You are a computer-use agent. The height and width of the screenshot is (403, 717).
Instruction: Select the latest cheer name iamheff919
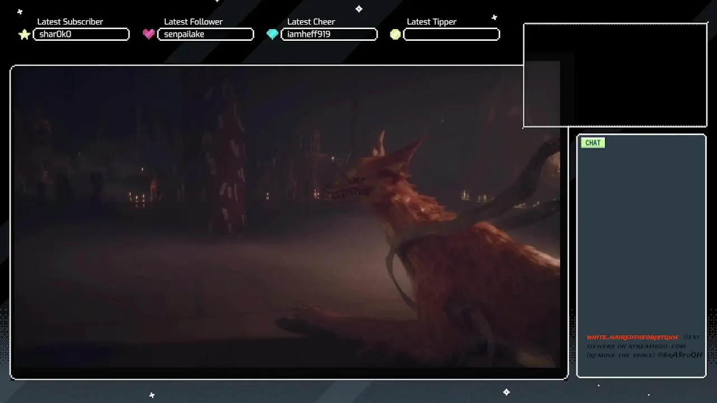click(x=309, y=34)
